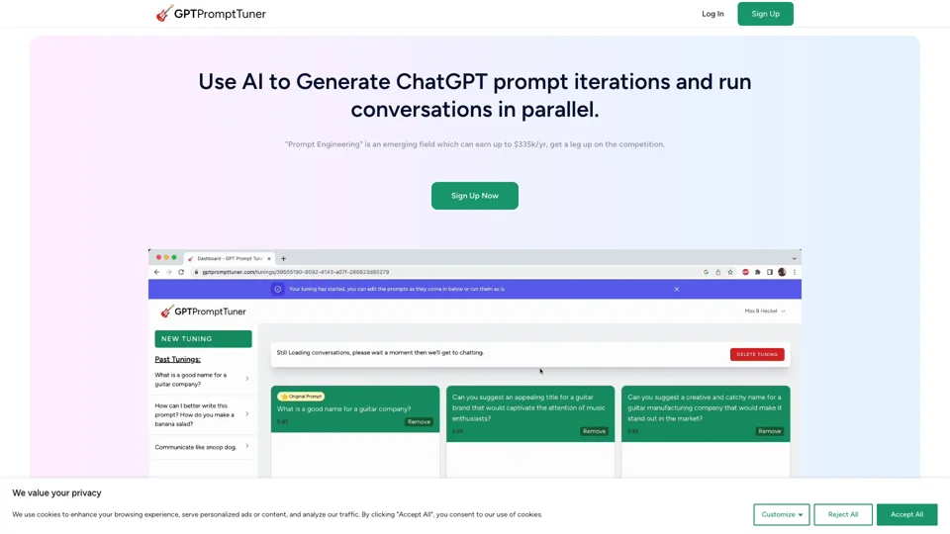Click the inner GPTPromptTuner dashboard logo

click(203, 311)
